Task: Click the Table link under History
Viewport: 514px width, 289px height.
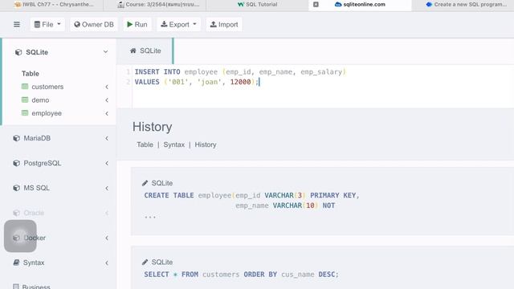Action: [145, 144]
